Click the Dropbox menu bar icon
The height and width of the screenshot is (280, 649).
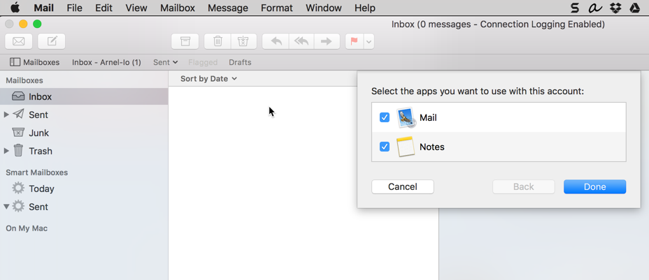tap(615, 8)
